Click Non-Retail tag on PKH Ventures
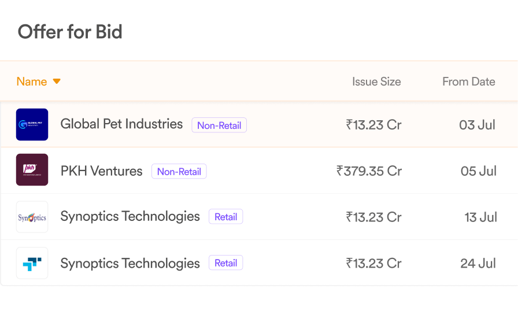 [179, 172]
